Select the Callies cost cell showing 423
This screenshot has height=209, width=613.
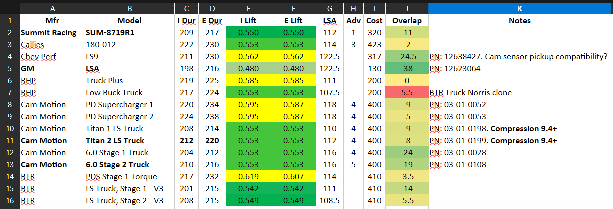click(x=374, y=45)
